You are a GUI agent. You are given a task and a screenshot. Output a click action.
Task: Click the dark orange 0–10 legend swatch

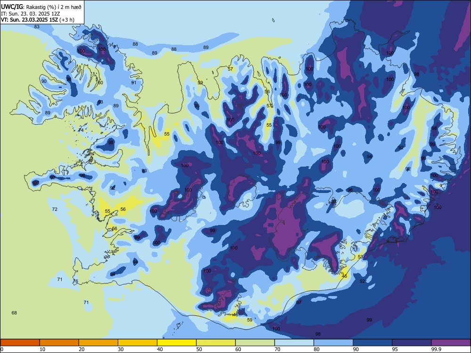[20, 343]
